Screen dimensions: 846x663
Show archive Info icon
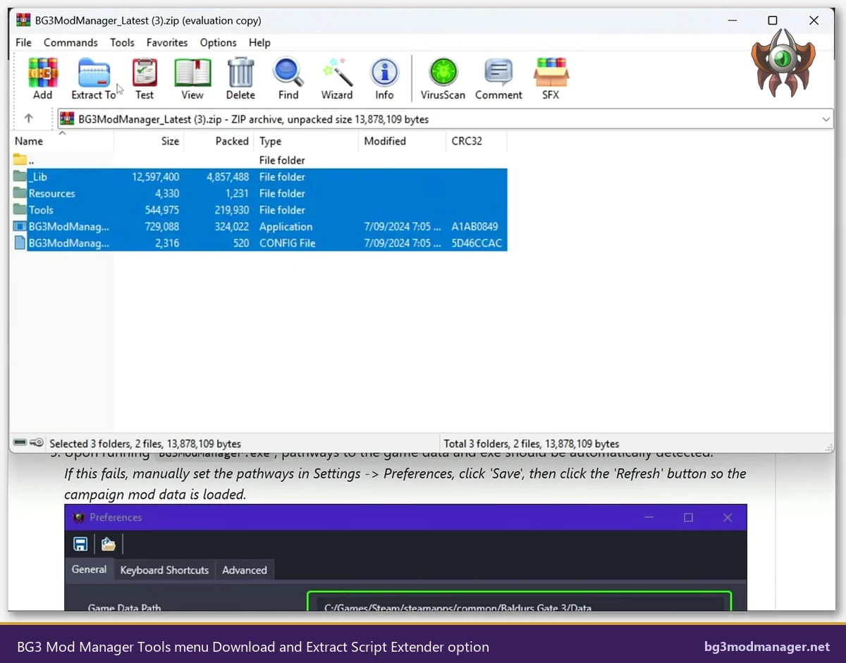[384, 73]
